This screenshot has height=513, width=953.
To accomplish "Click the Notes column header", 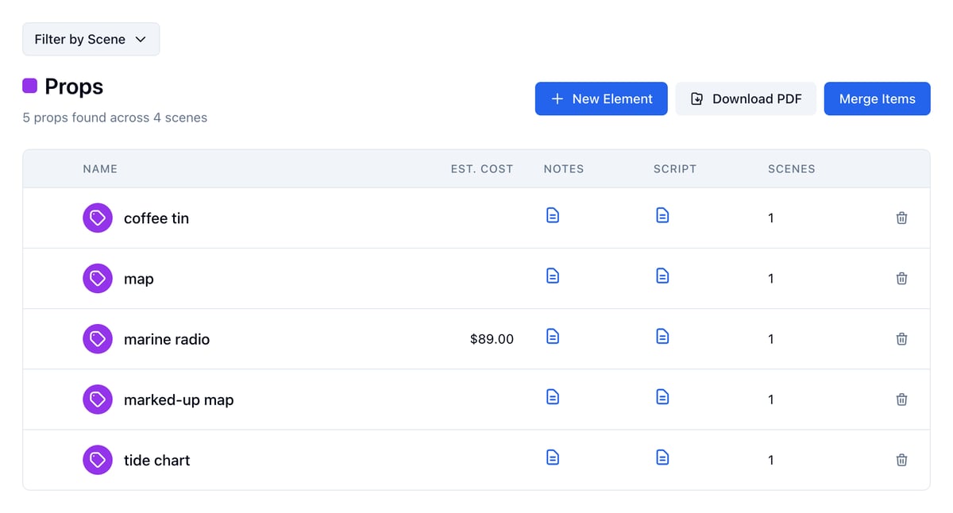I will coord(564,168).
